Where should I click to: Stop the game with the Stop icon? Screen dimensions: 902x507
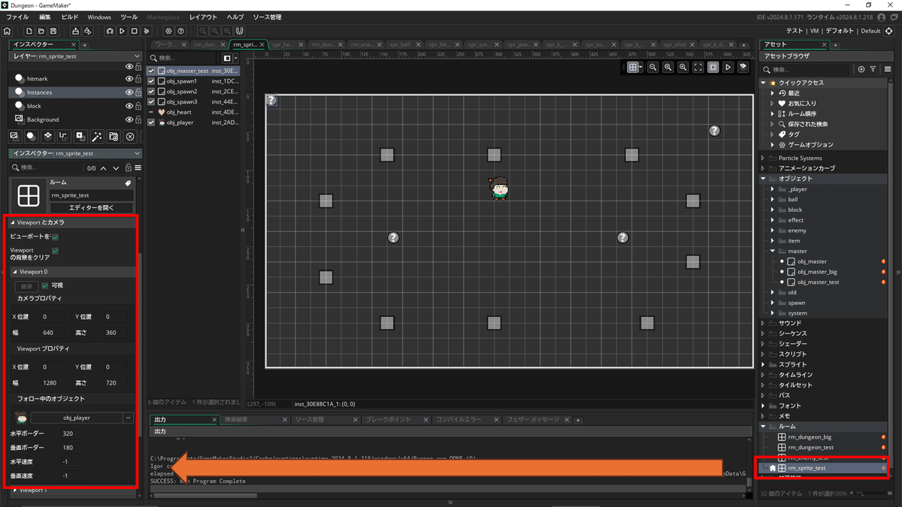134,31
